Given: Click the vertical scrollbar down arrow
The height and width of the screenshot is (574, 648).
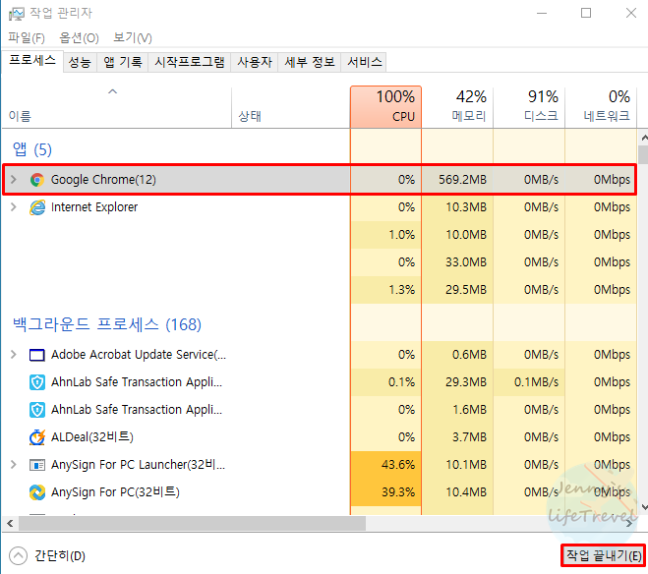Looking at the screenshot, I should 644,507.
